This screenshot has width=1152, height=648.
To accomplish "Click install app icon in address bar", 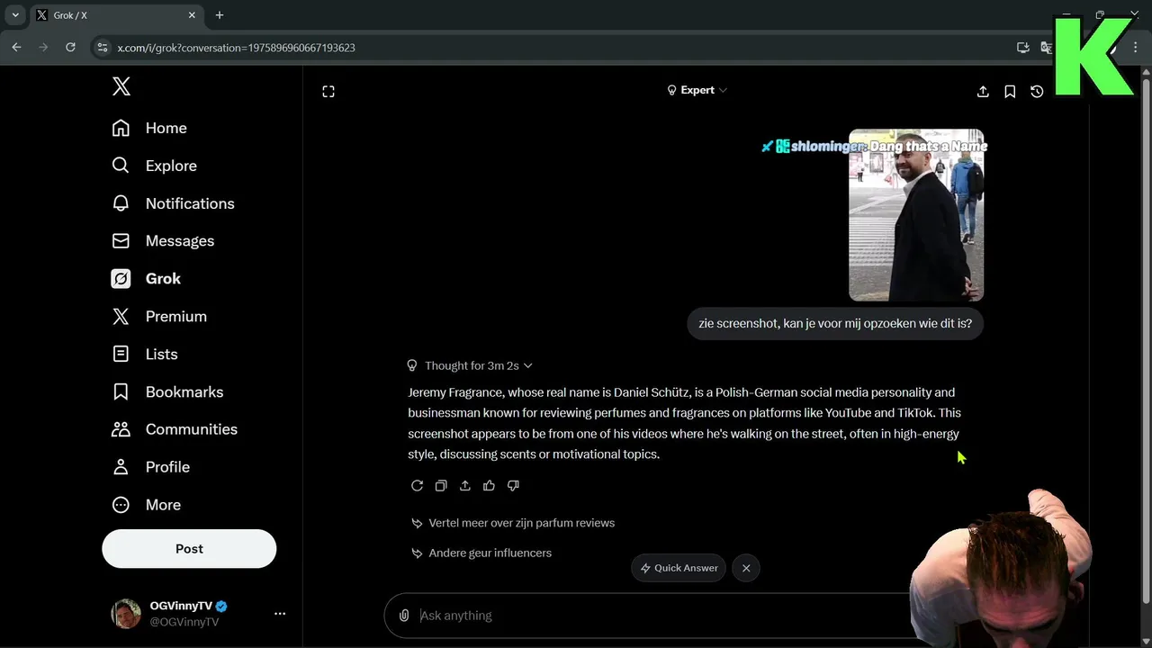I will [1023, 47].
